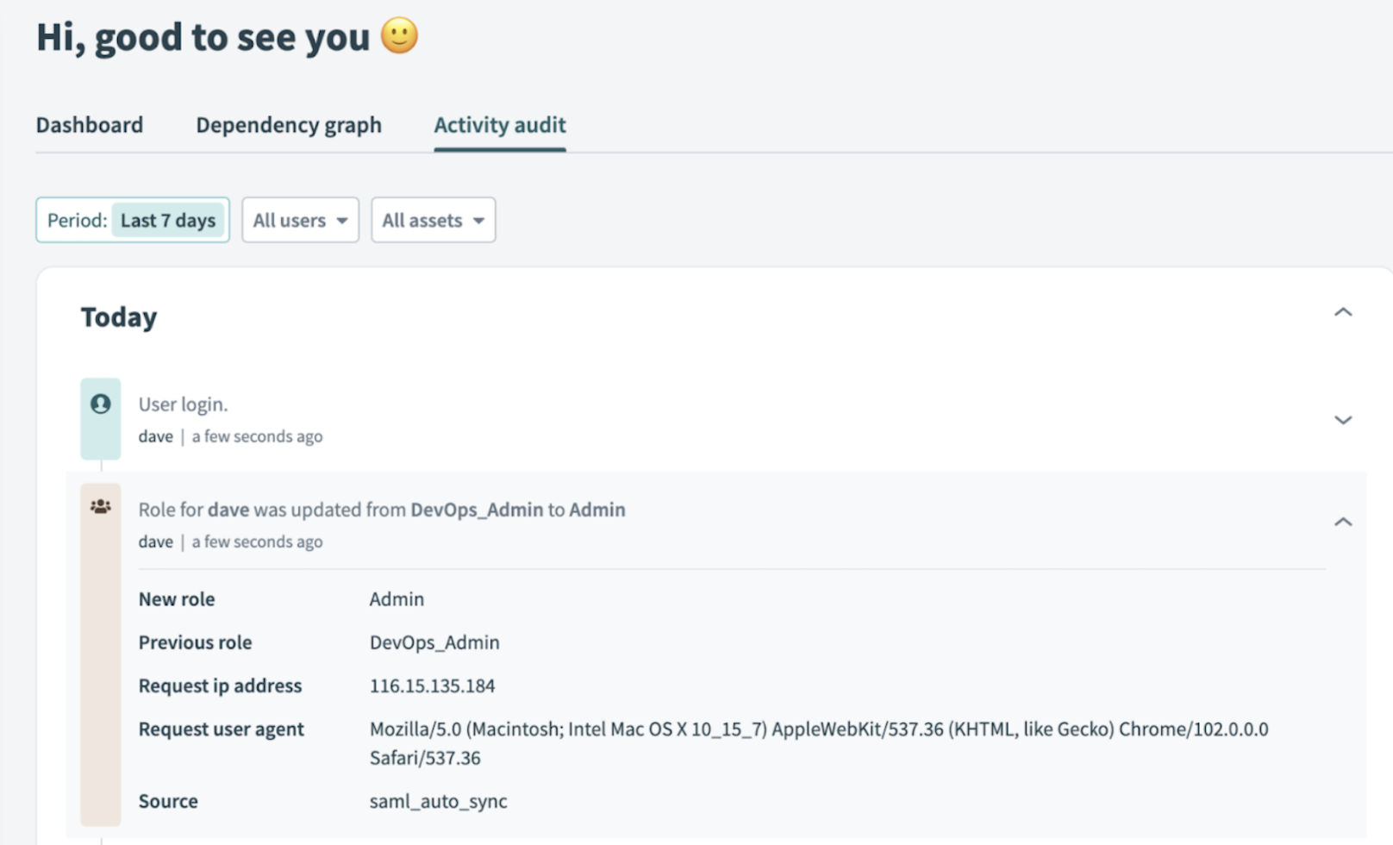Open the Period filter selector

pos(133,221)
